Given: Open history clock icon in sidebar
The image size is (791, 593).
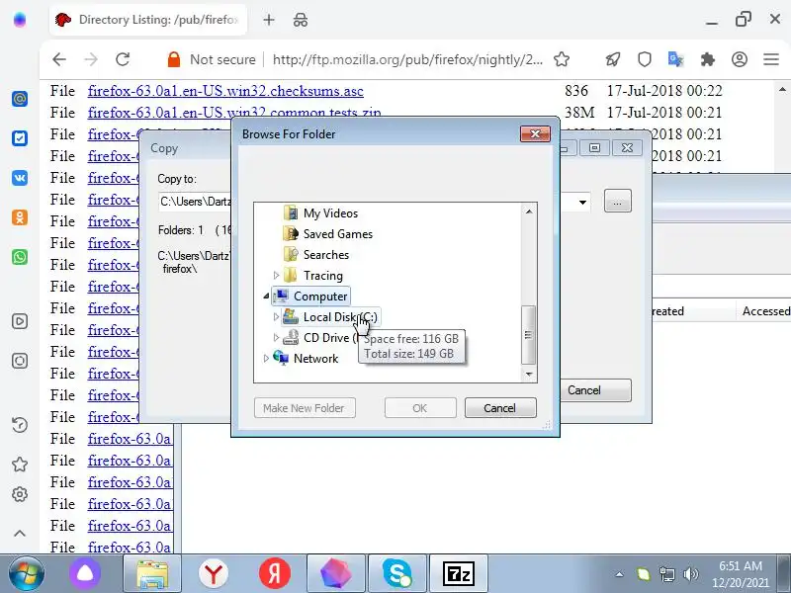Looking at the screenshot, I should point(20,425).
